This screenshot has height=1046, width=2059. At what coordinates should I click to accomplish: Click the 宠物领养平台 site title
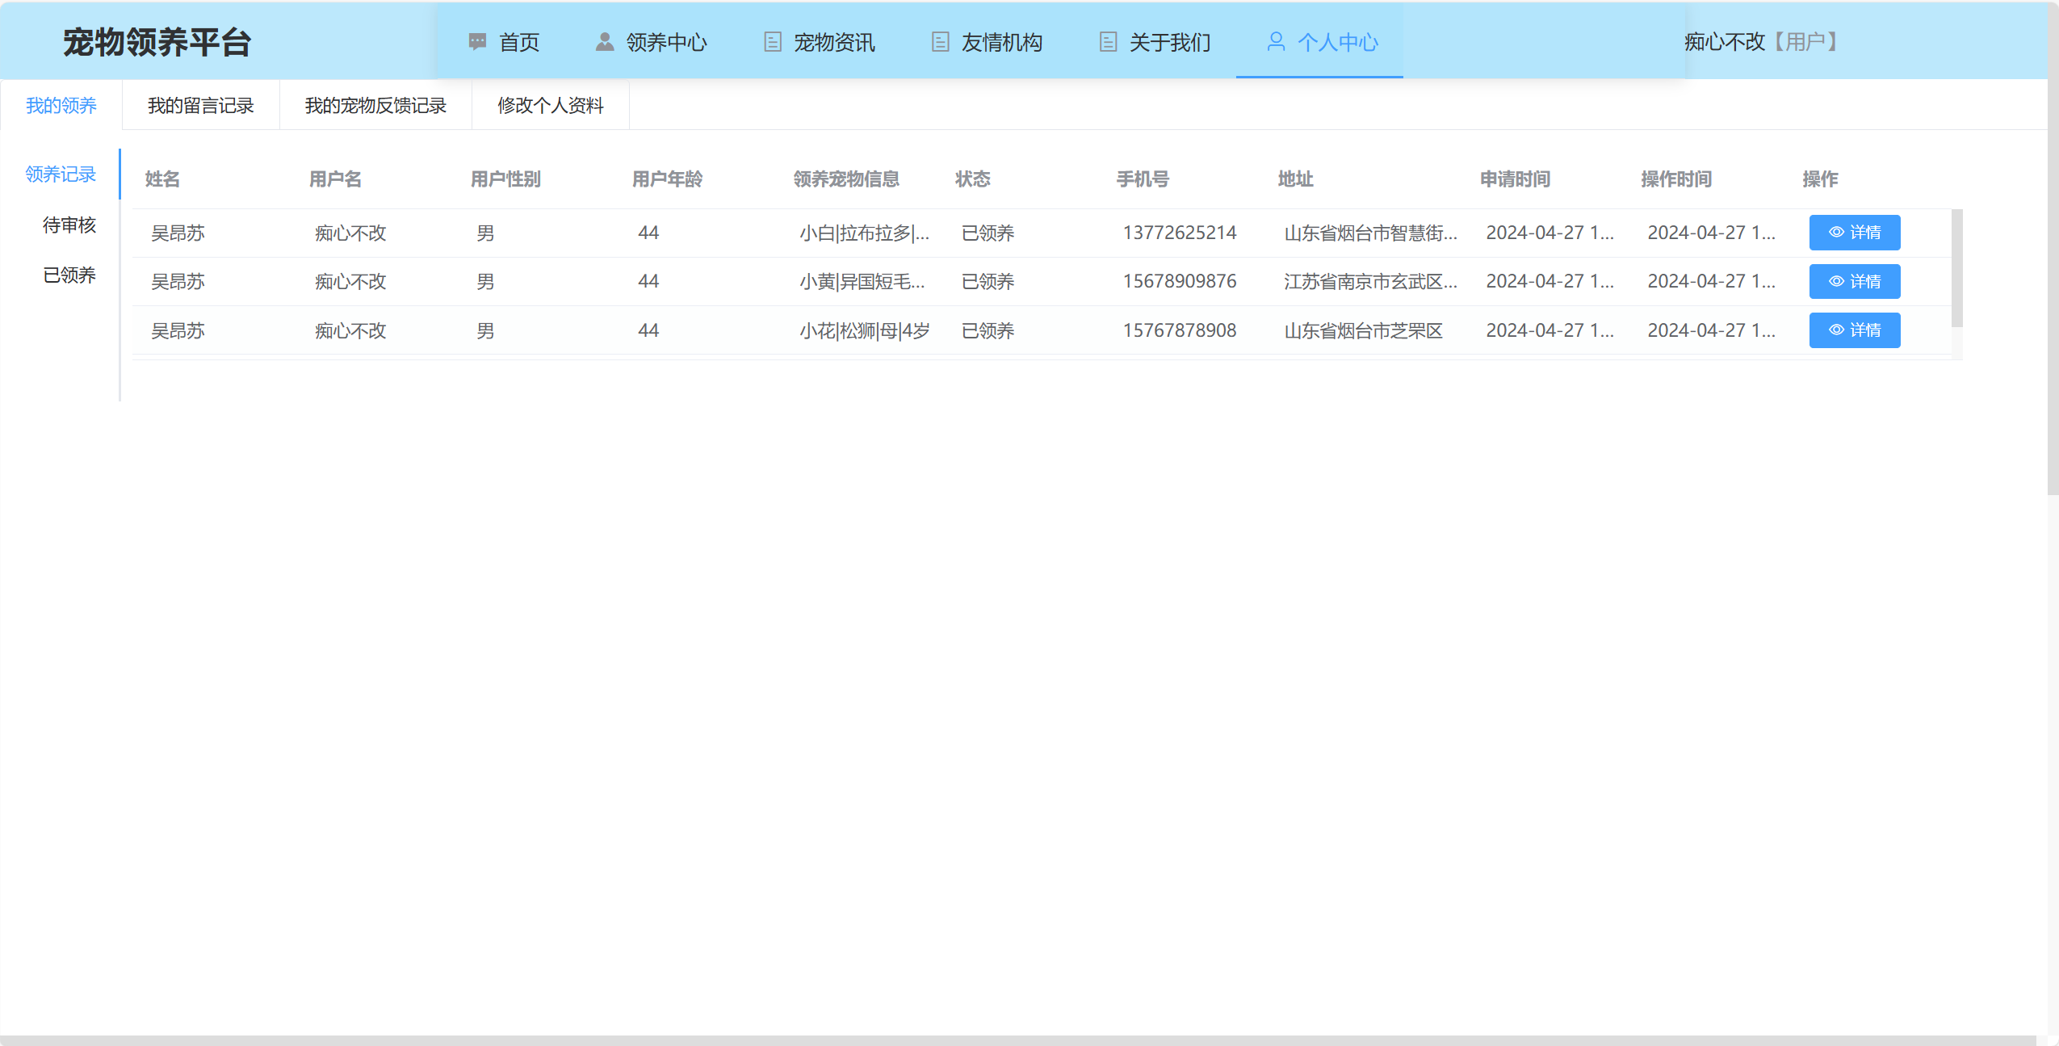(x=157, y=41)
